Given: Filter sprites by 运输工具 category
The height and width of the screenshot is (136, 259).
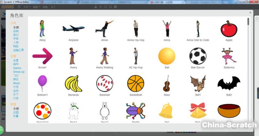Looking at the screenshot, I should [x=18, y=50].
